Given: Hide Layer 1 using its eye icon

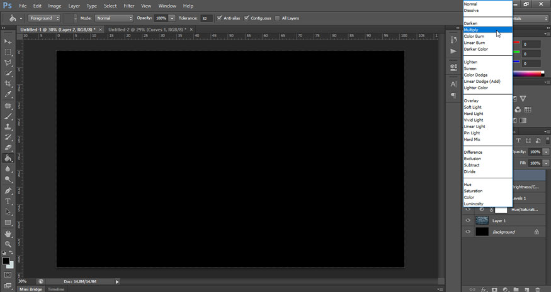Looking at the screenshot, I should [x=468, y=220].
